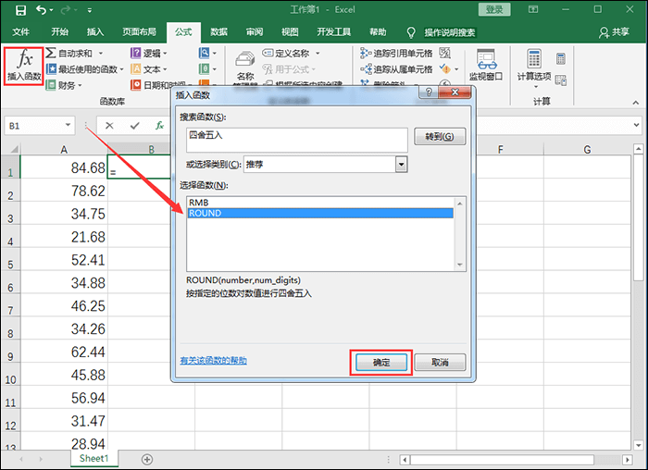The width and height of the screenshot is (648, 470).
Task: Click 共享 Share button
Action: coord(614,32)
